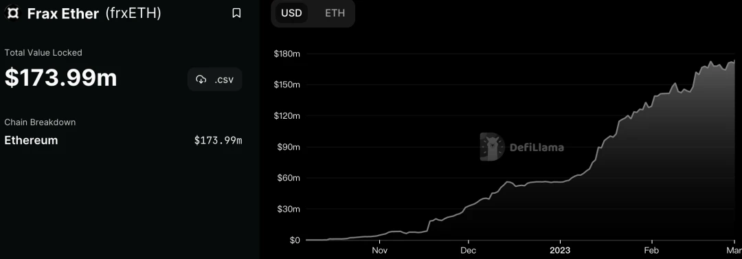Click the DefiLlama watermark logo on chart

[522, 147]
